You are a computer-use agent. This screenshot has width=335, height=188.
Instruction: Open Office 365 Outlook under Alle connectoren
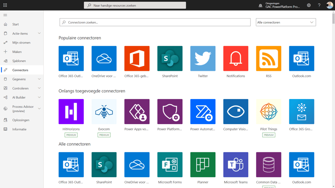pos(71,164)
